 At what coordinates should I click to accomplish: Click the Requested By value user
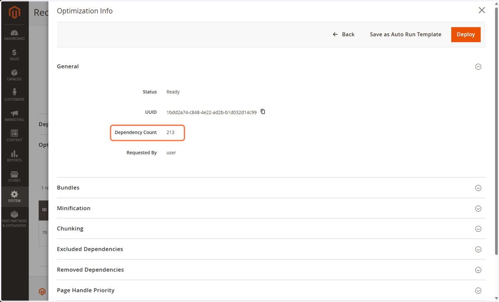point(171,153)
